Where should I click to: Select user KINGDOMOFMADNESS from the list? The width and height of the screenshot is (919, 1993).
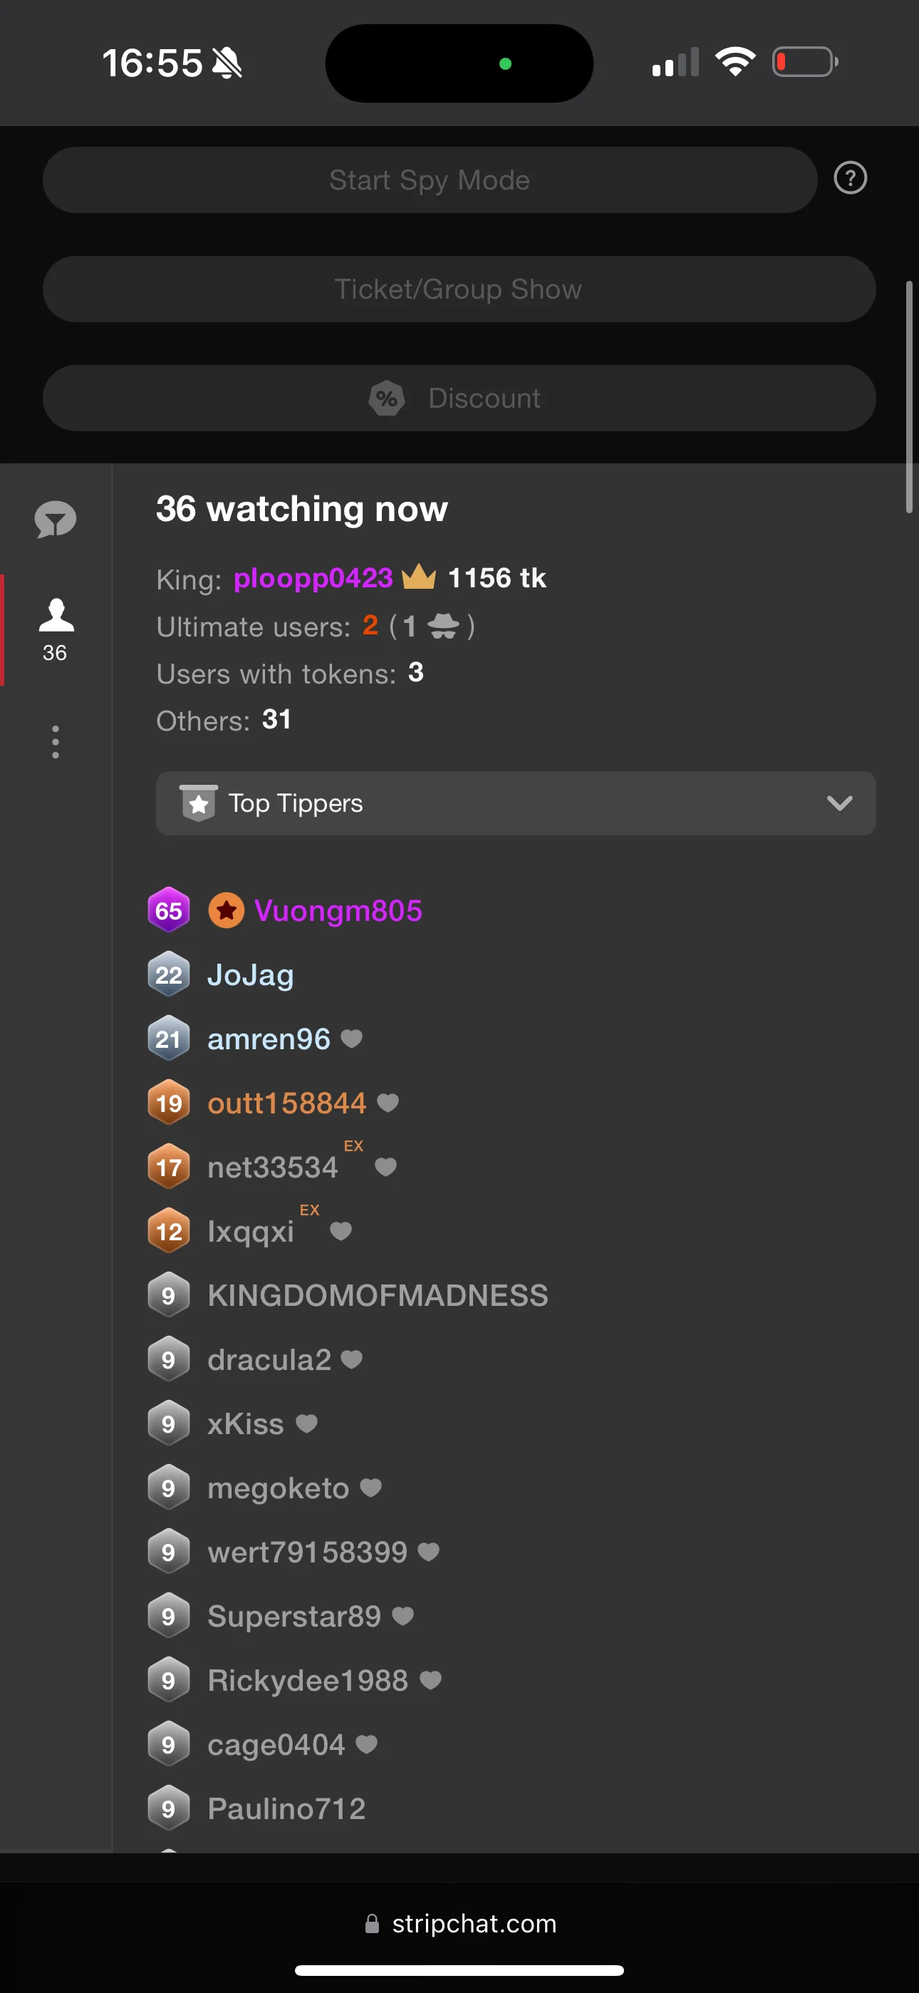(x=378, y=1295)
